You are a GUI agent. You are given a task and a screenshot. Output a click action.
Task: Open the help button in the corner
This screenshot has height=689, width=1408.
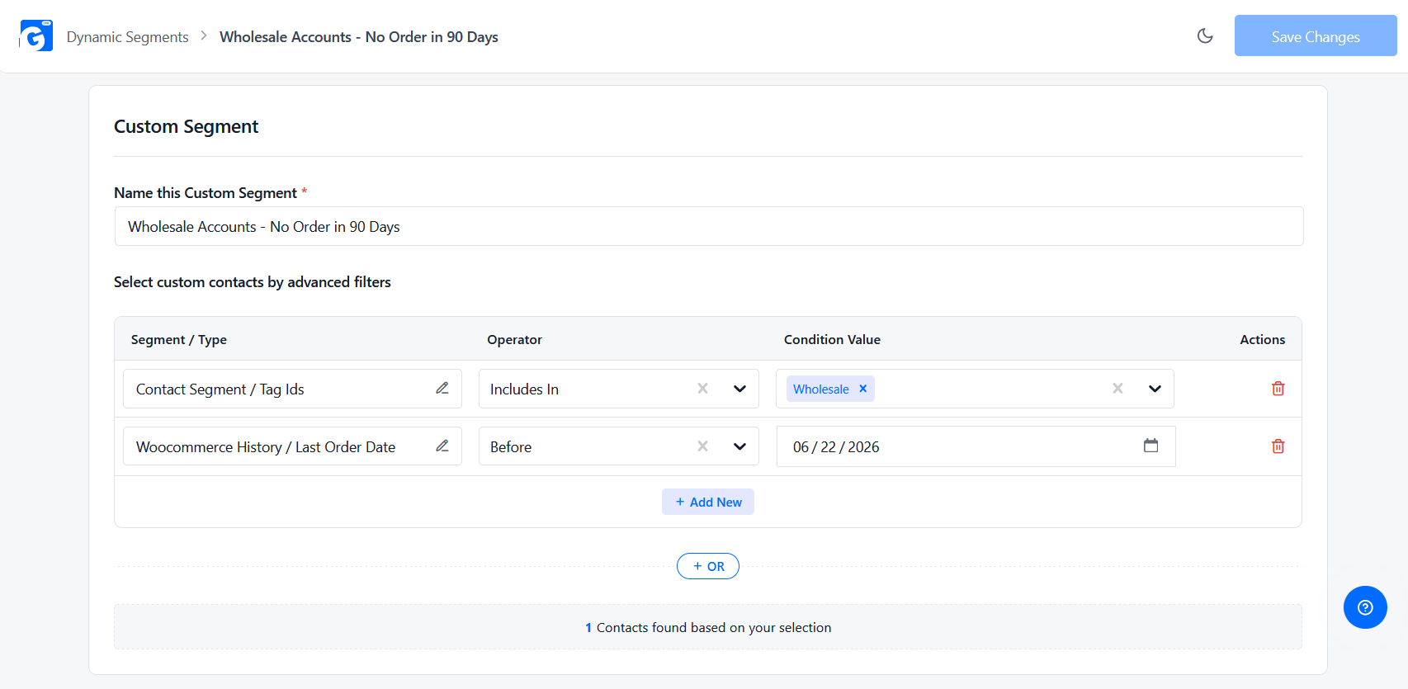coord(1365,607)
